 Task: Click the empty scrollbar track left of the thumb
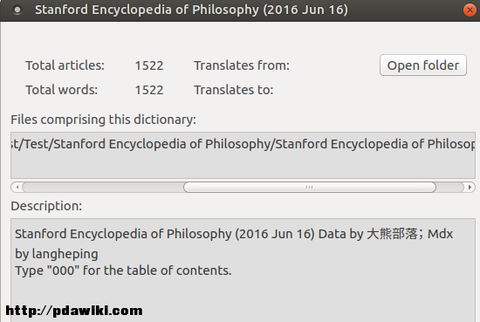[103, 187]
